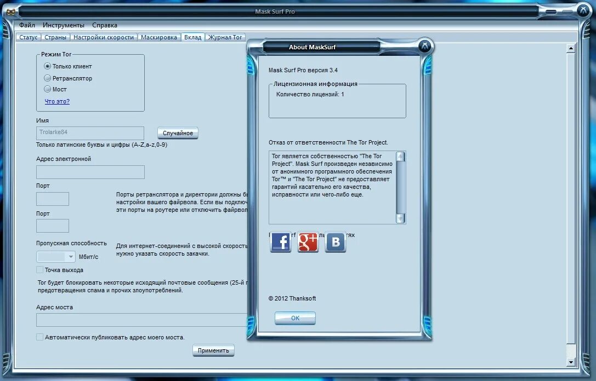Click OK in About MaskSurf dialog
Image resolution: width=596 pixels, height=381 pixels.
[x=296, y=318]
